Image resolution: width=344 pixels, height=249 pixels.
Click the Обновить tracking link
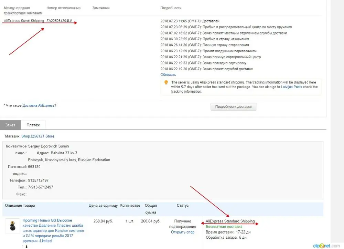click(x=168, y=75)
